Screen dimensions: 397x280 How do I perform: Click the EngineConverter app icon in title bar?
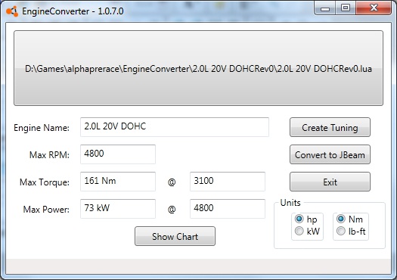[12, 11]
